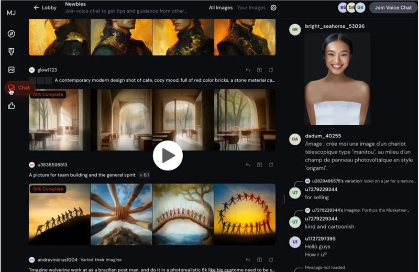Click the large play button overlay
Screen dimensions: 419x272
168,155
